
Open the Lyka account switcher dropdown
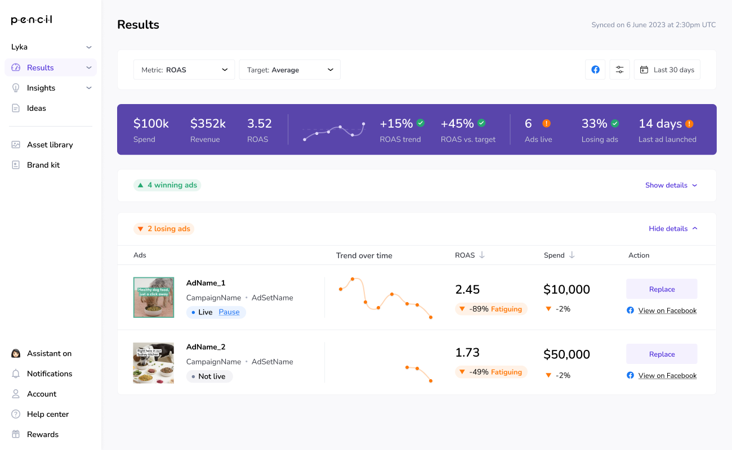[52, 47]
